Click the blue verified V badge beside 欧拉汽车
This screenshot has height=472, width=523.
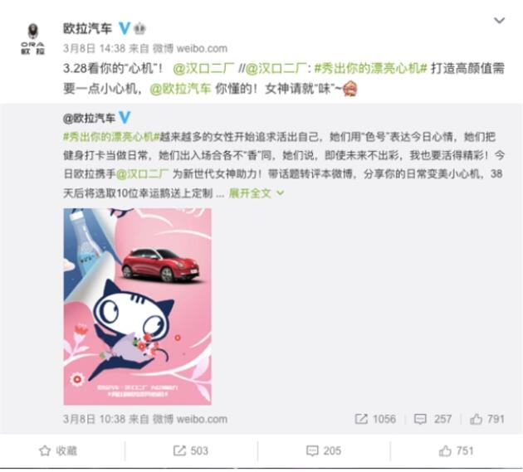click(125, 28)
